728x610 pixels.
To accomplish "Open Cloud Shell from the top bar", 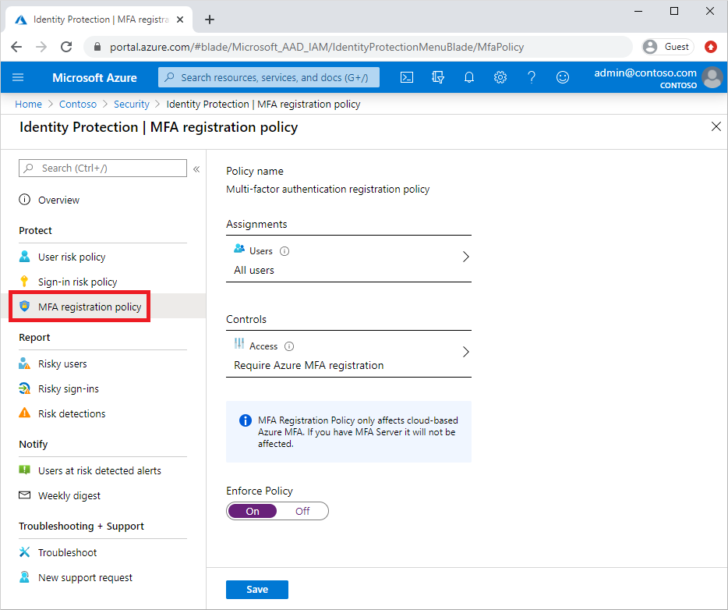I will pos(407,77).
